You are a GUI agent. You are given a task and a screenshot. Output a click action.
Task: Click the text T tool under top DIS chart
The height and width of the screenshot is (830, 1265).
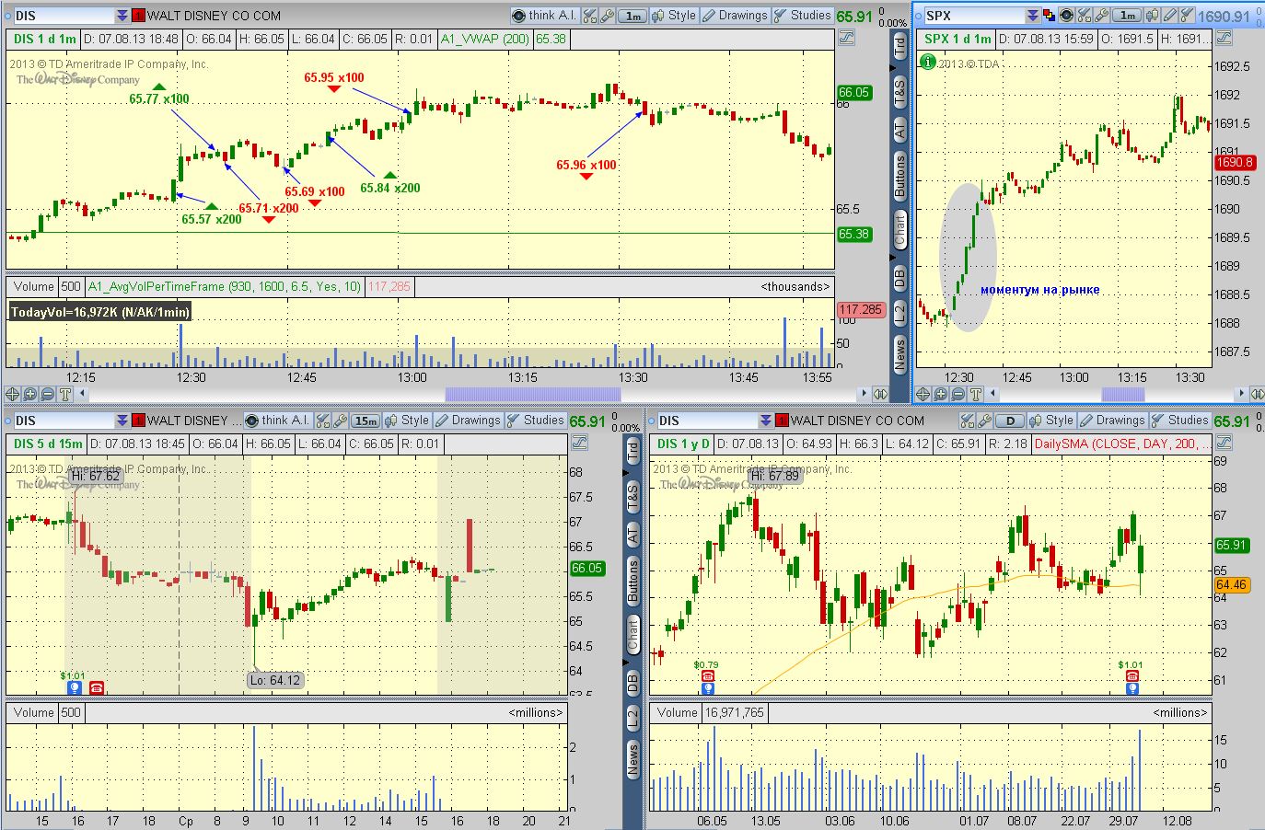[65, 394]
